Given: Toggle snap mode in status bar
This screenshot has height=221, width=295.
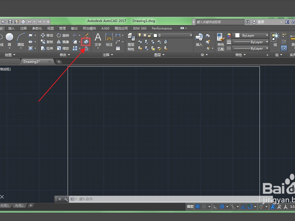Looking at the screenshot, I should tap(204, 207).
